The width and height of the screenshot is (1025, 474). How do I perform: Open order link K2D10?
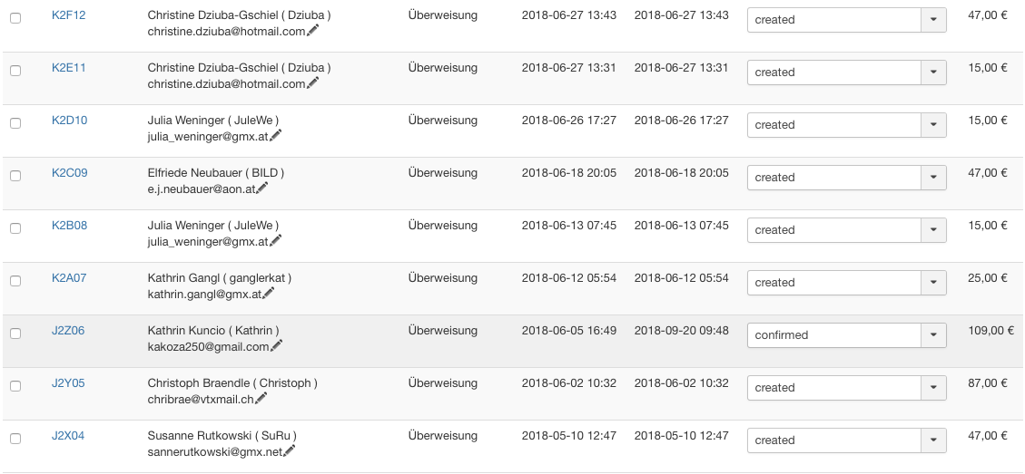(69, 121)
